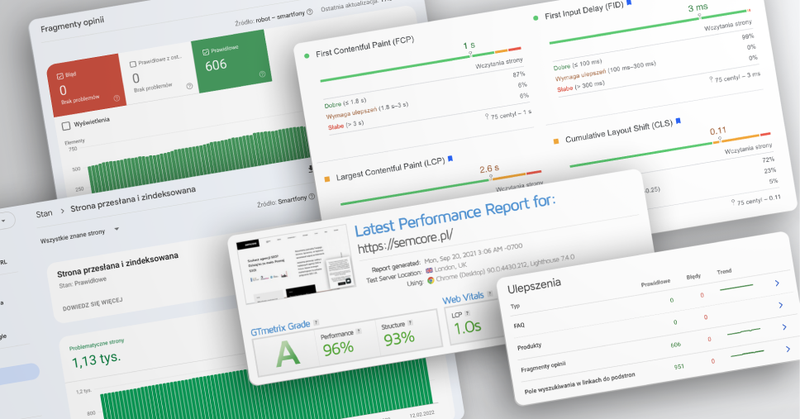
Task: Click the Latest Performance Report for heading
Action: pos(455,216)
